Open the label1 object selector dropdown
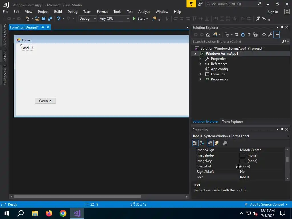Viewport: 292px width, 219px height. pos(288,136)
